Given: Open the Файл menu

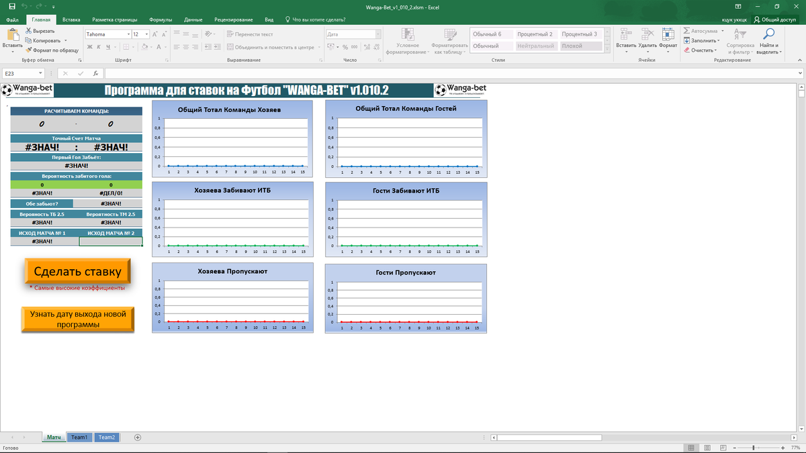Looking at the screenshot, I should tap(12, 19).
